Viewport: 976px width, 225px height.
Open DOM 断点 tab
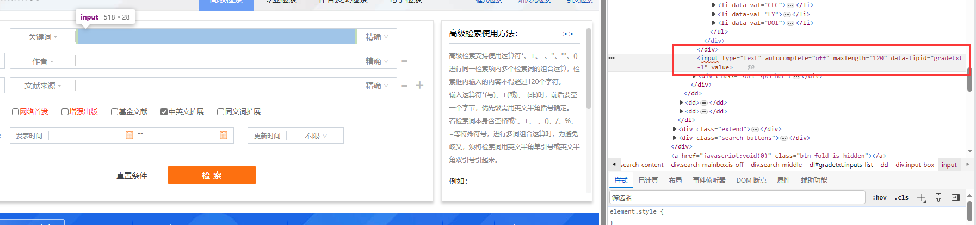pos(751,181)
